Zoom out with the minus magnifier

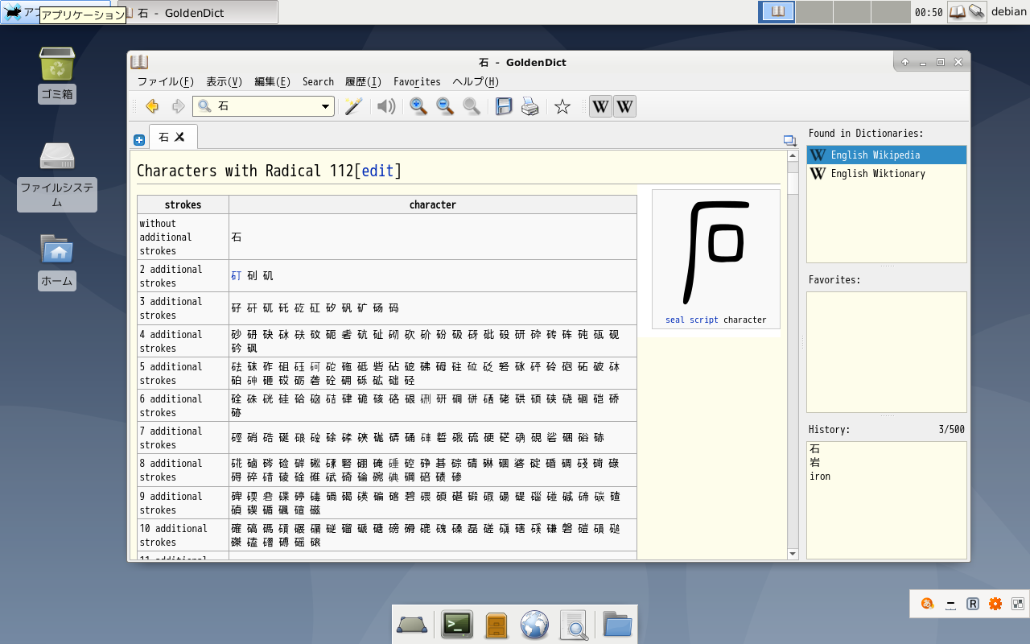pyautogui.click(x=445, y=106)
